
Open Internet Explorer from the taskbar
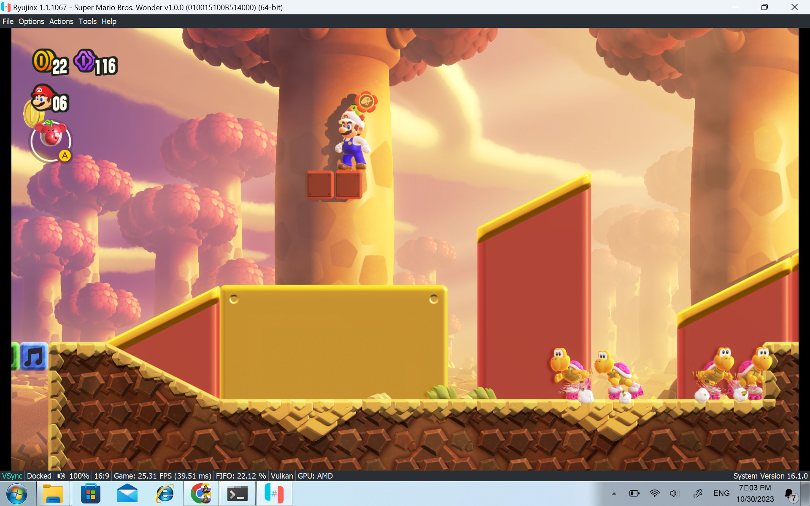click(x=165, y=493)
